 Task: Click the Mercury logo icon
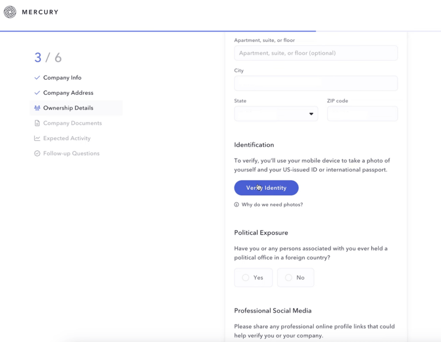coord(10,12)
